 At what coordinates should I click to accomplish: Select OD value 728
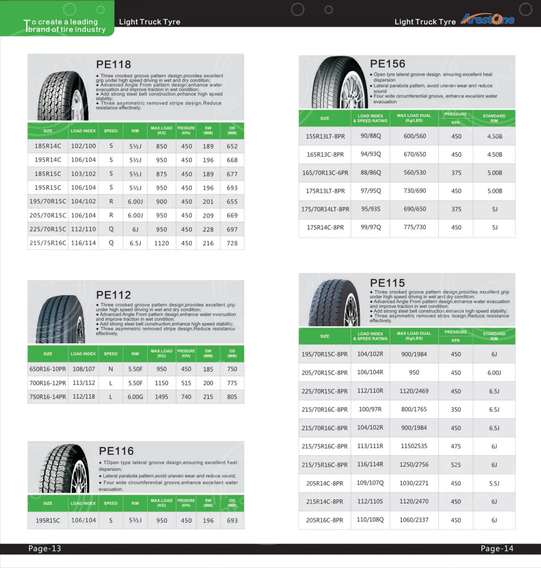(232, 243)
